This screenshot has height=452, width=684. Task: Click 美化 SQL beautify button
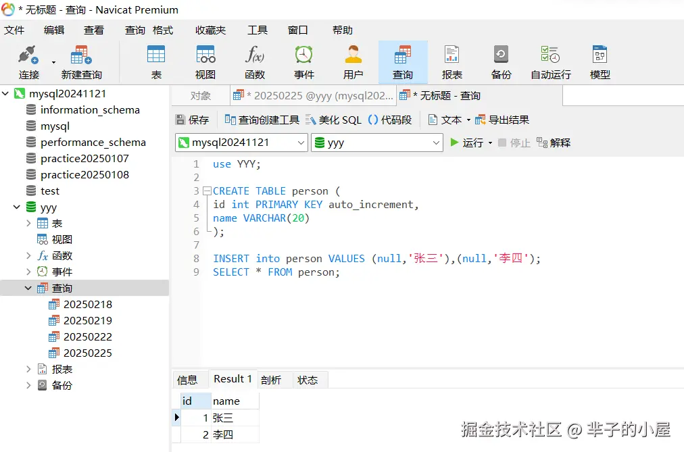(333, 120)
